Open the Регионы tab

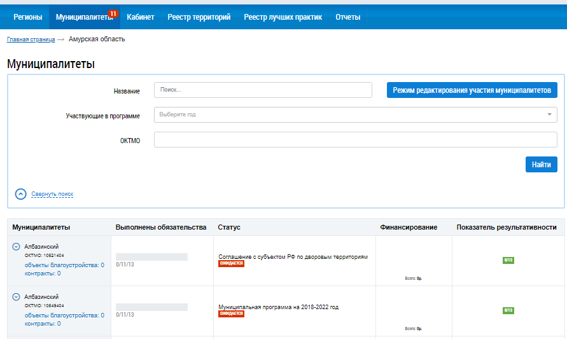pos(28,17)
